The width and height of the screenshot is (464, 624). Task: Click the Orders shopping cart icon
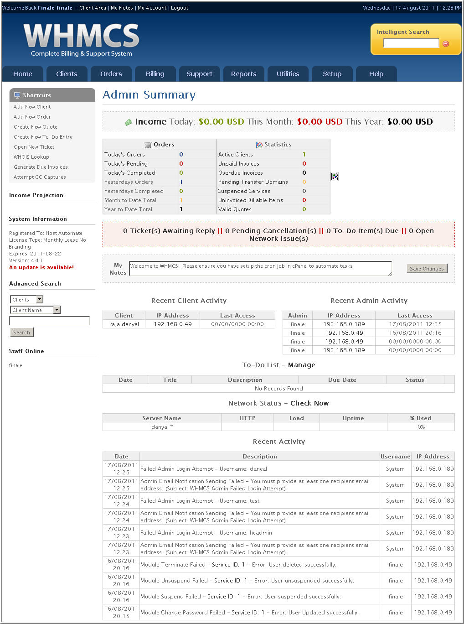coord(148,145)
